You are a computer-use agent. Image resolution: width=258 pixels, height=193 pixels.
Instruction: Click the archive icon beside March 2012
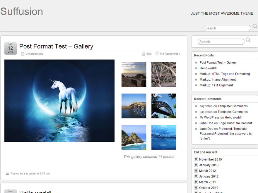(196, 171)
